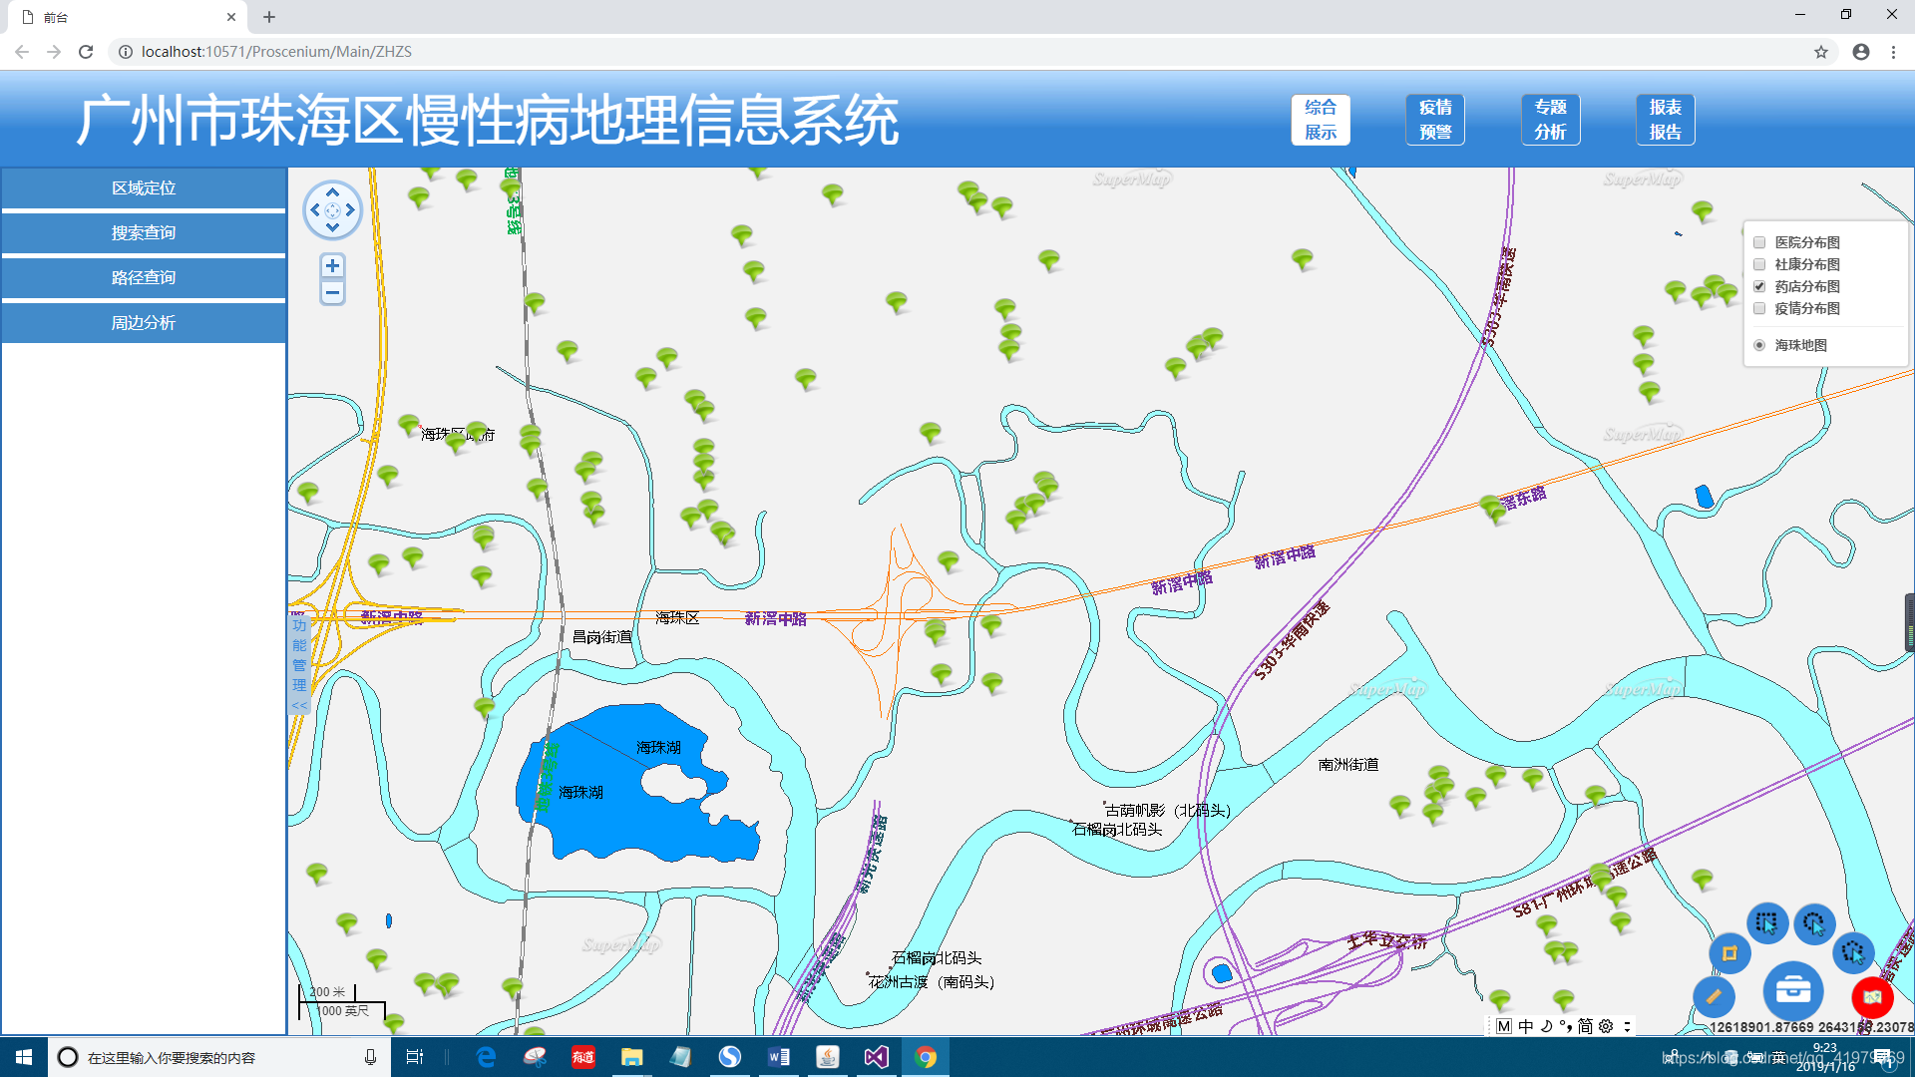This screenshot has height=1077, width=1915.
Task: Click the circle selection tool icon
Action: 1814,923
